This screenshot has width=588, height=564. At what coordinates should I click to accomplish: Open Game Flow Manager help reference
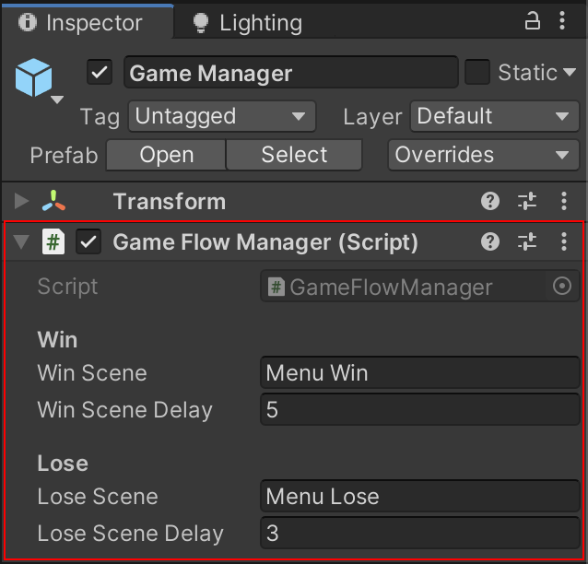[x=491, y=242]
